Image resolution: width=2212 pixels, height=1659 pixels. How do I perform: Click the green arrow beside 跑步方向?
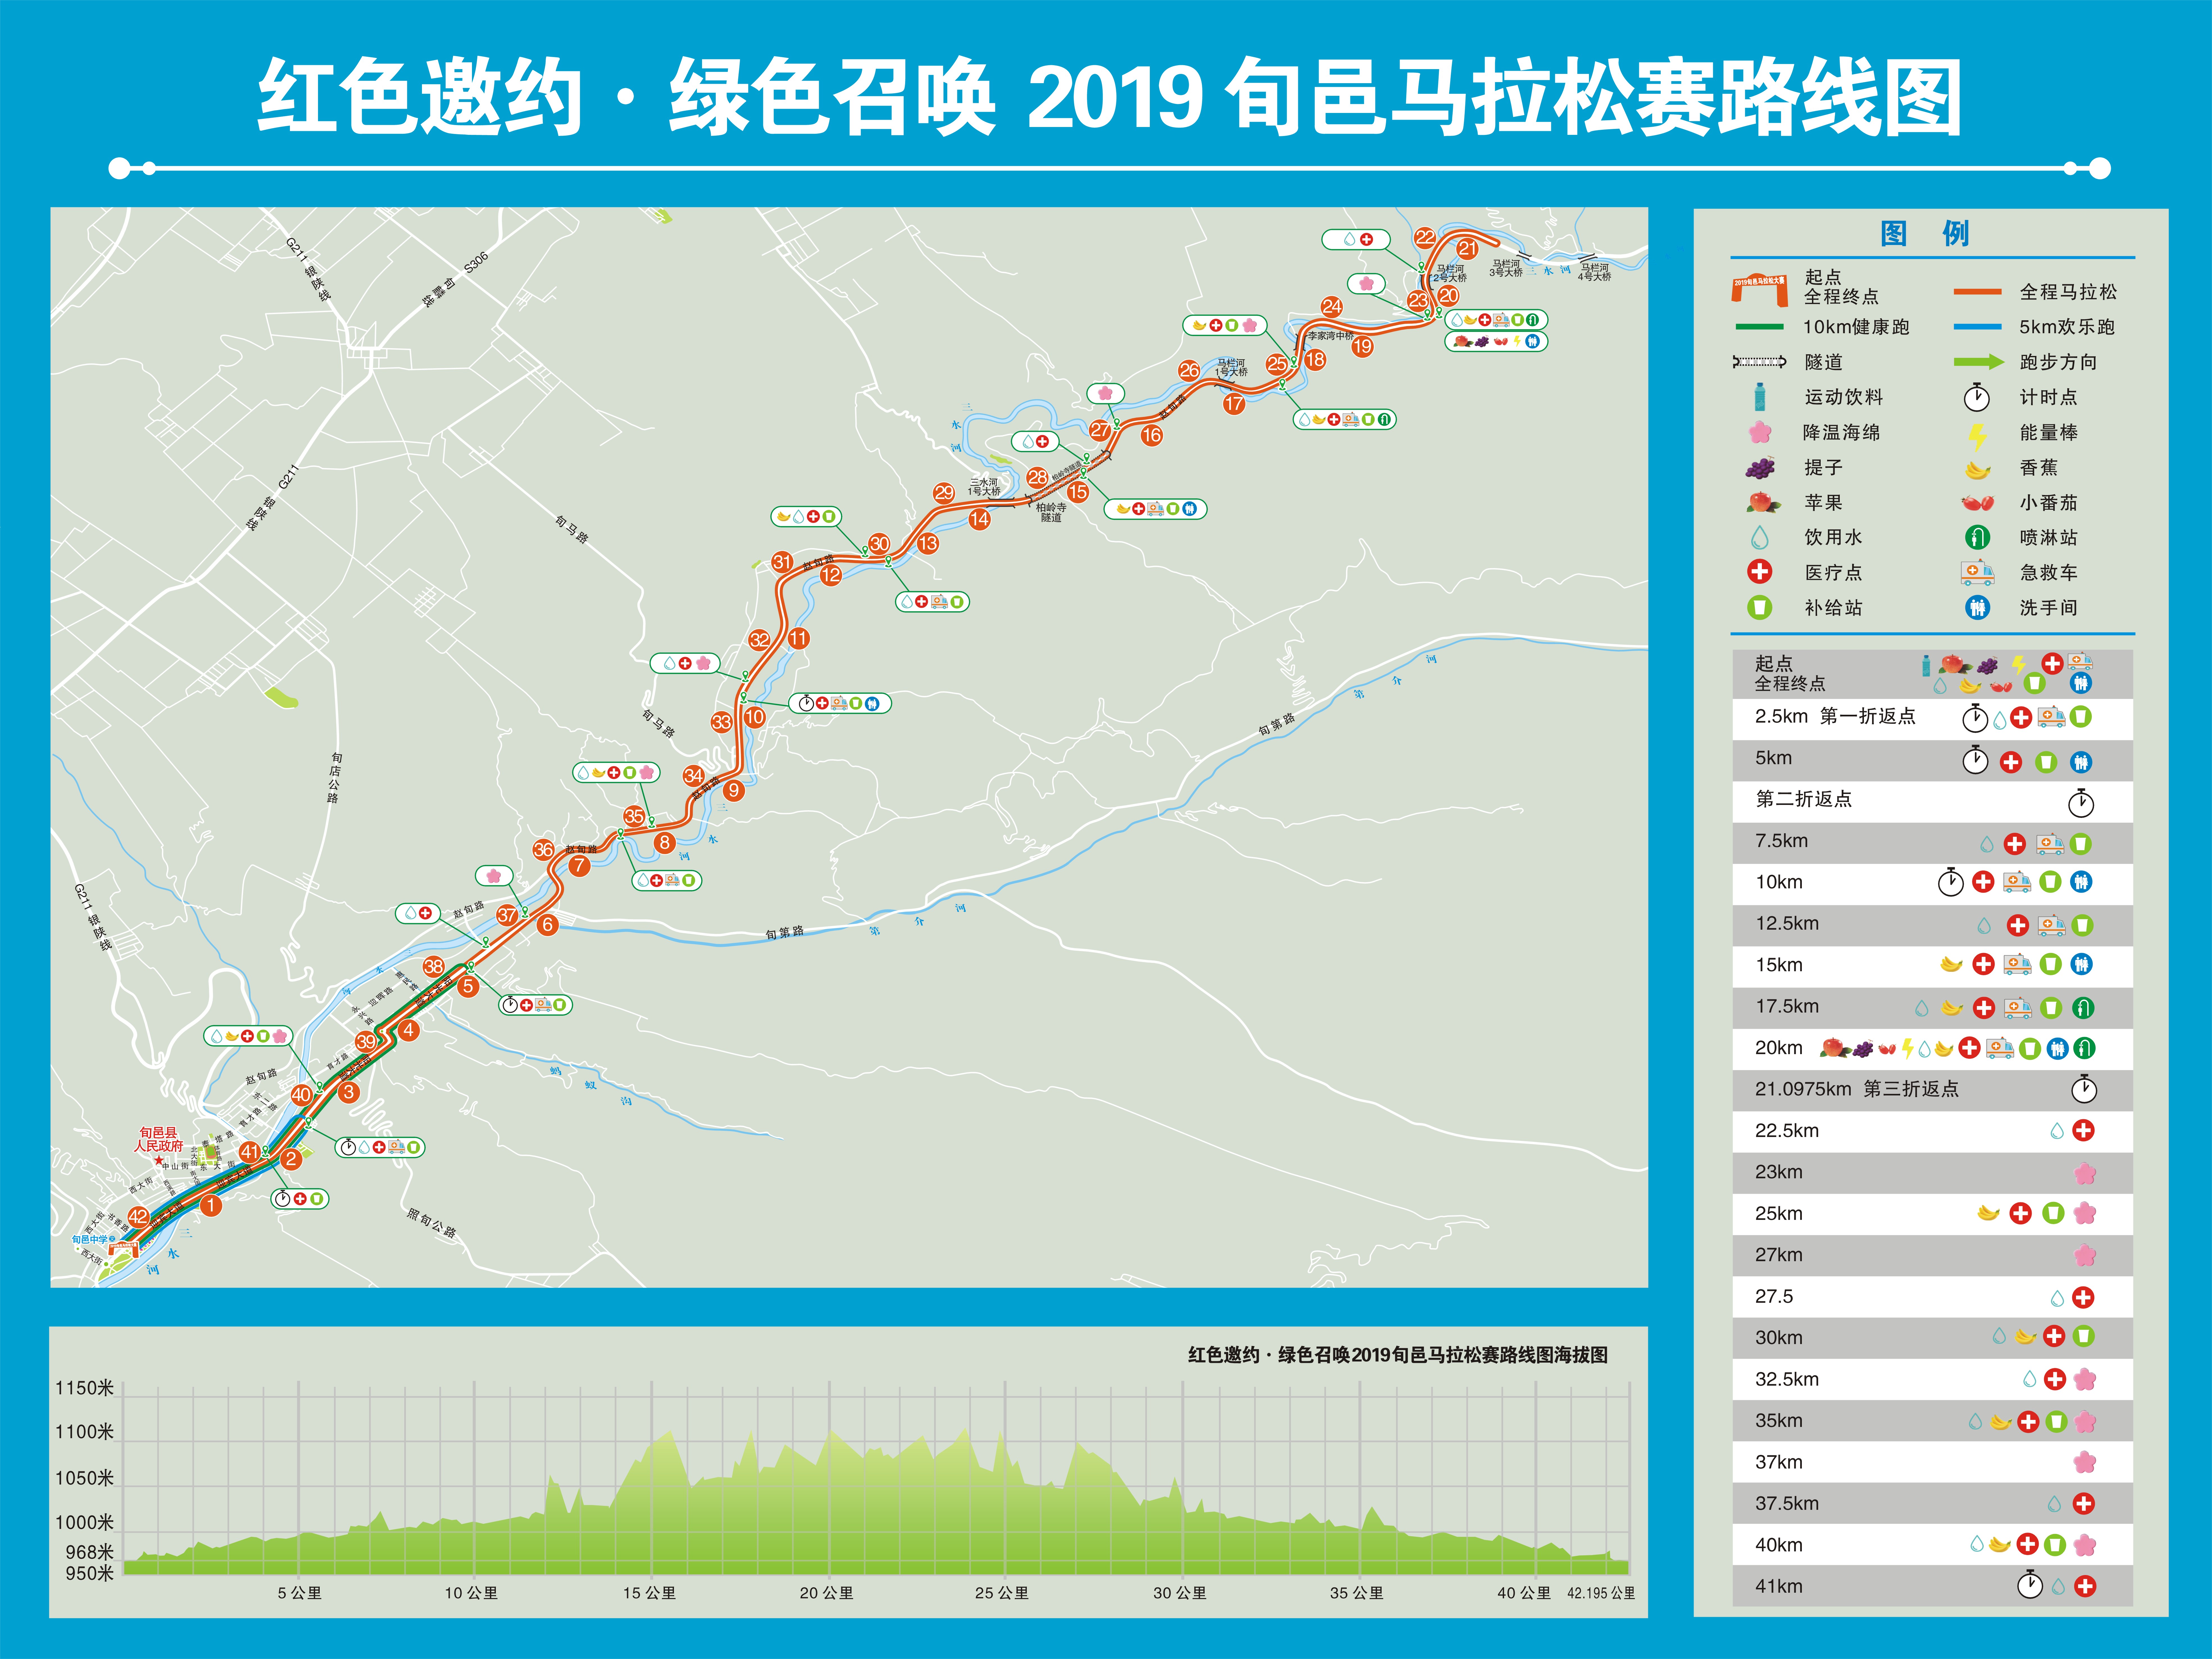click(1979, 362)
